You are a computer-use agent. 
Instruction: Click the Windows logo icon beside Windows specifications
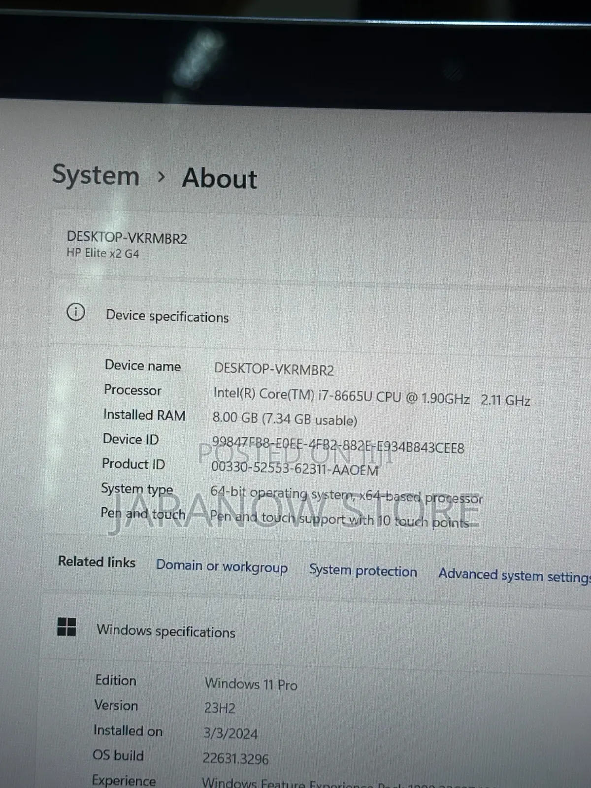pos(66,627)
